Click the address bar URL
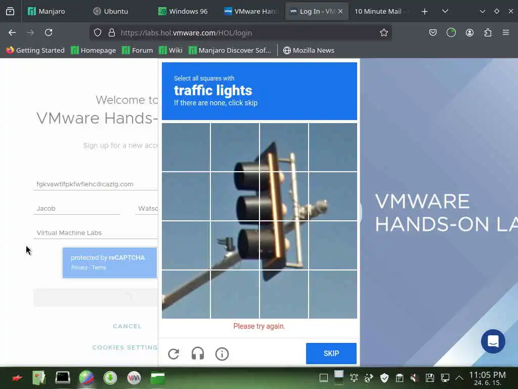Image resolution: width=518 pixels, height=389 pixels. [x=186, y=33]
